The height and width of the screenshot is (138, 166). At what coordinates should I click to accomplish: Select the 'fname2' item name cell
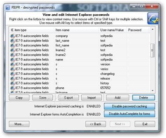(61, 55)
